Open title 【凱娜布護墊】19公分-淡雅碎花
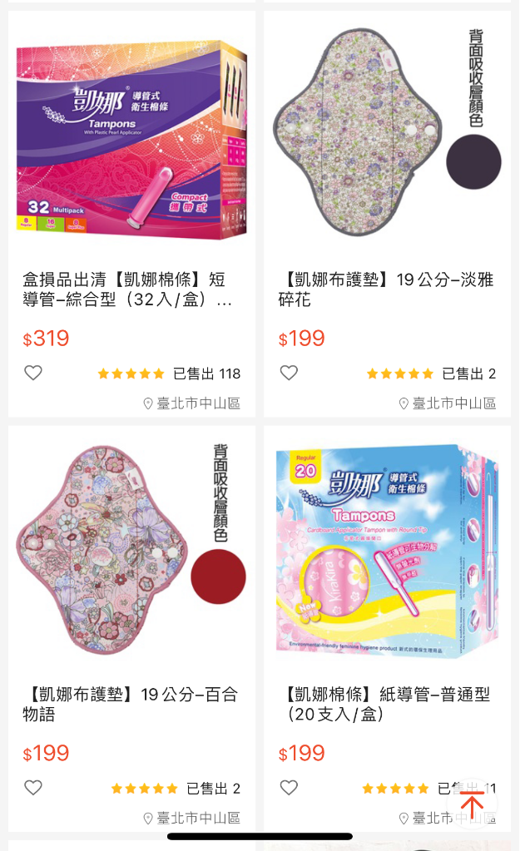Viewport: 520px width, 851px height. click(x=386, y=289)
